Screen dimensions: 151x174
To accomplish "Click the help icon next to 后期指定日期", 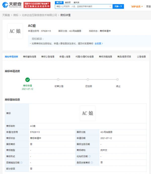I will 21,163.
